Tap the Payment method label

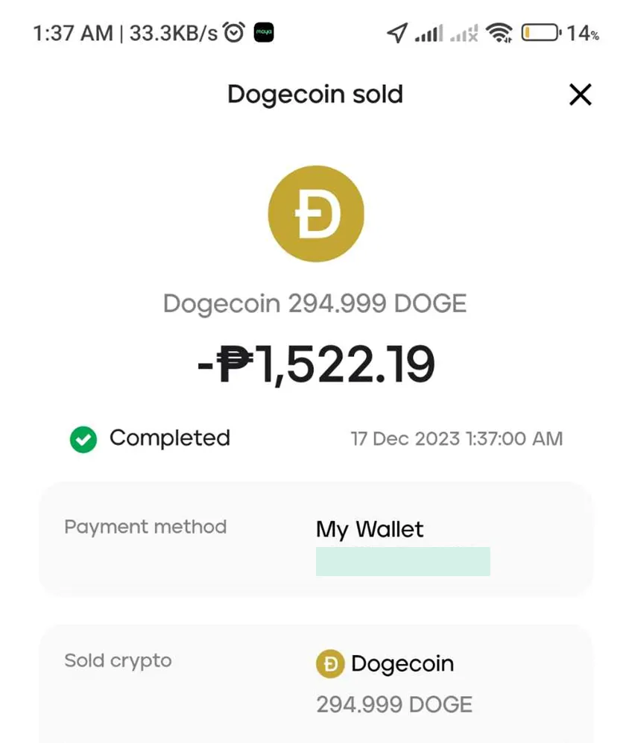point(145,527)
